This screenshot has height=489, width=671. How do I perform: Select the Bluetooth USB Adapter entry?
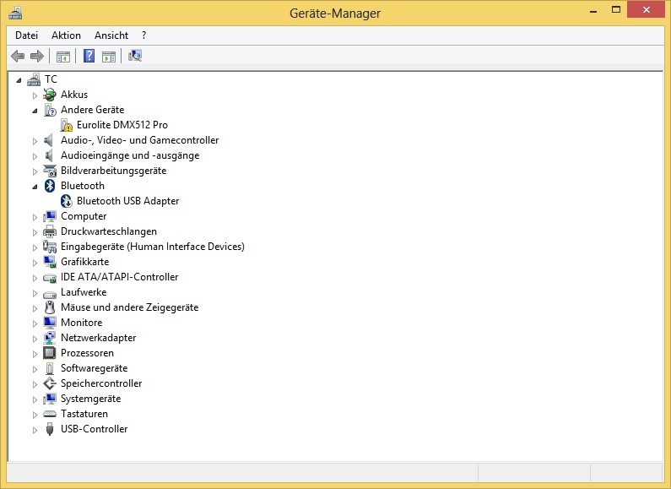tap(127, 201)
